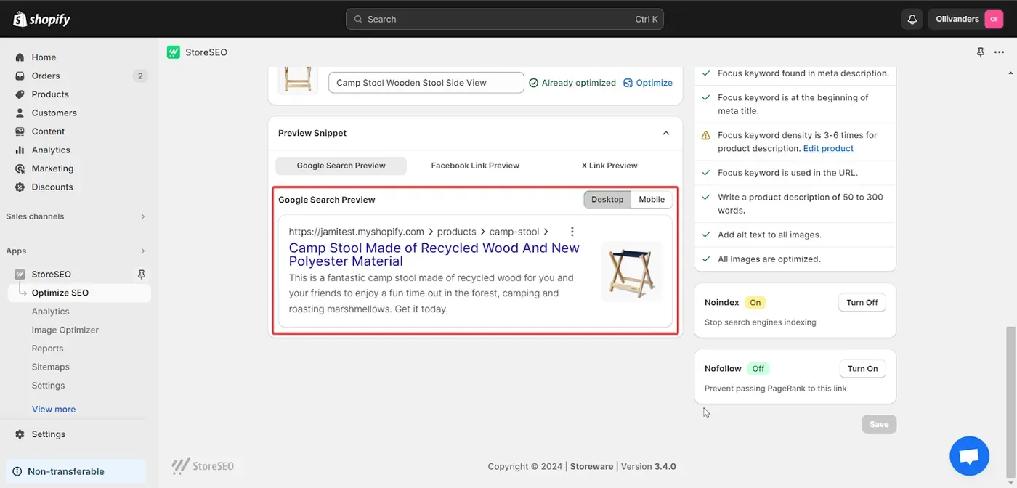Expand the Apps section
This screenshot has width=1017, height=488.
tap(143, 251)
